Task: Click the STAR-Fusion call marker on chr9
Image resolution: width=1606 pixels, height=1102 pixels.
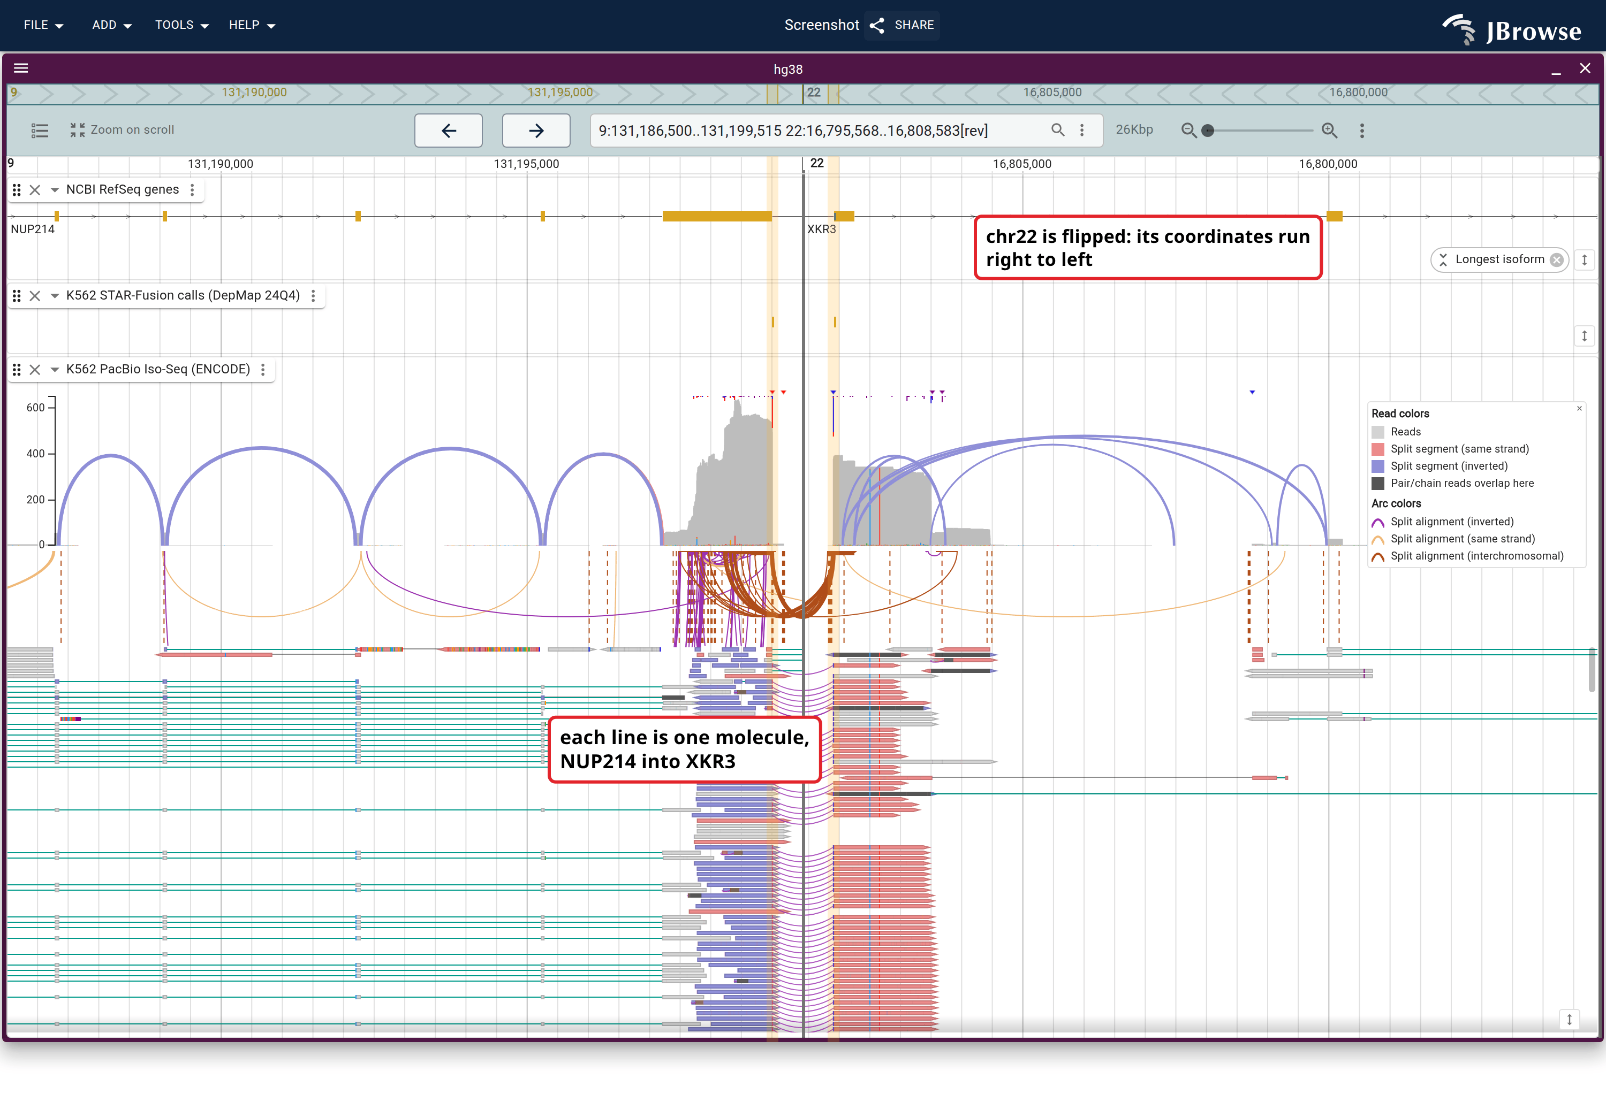Action: (772, 322)
